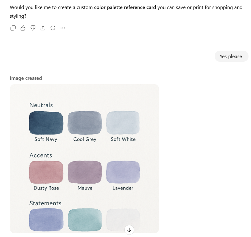251x237 pixels.
Task: Click the "Image created" label
Action: [x=26, y=78]
